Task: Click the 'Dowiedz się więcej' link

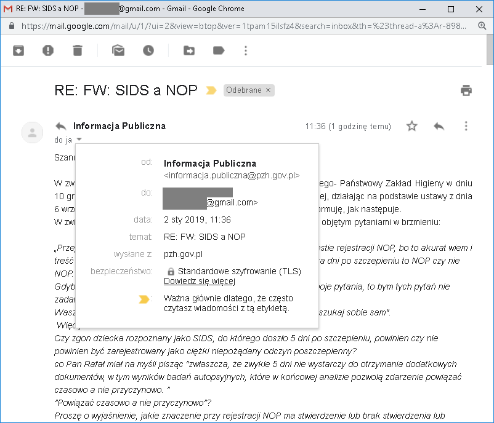Action: click(200, 282)
